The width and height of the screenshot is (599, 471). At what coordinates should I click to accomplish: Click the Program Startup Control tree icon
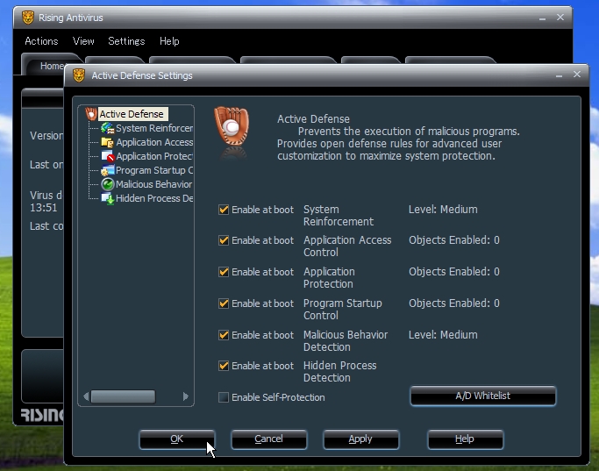coord(107,170)
